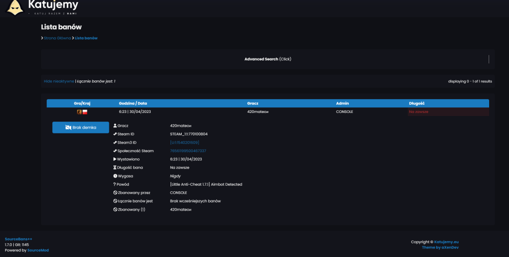The image size is (509, 257).
Task: Click the CONSOLE admin cell in ban row
Action: click(x=345, y=111)
